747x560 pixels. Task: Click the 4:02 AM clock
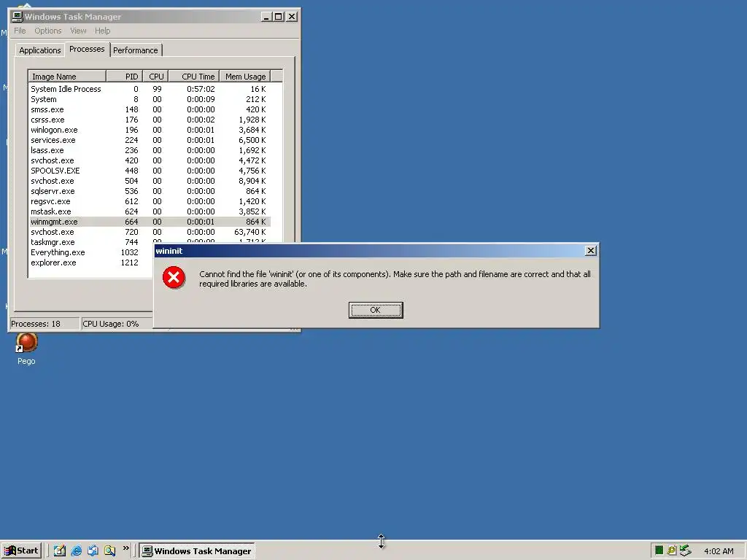(719, 551)
